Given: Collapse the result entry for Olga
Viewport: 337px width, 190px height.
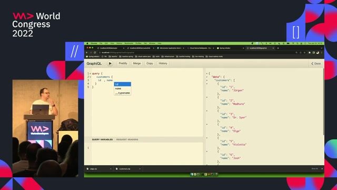Looking at the screenshot, I should 207,125.
